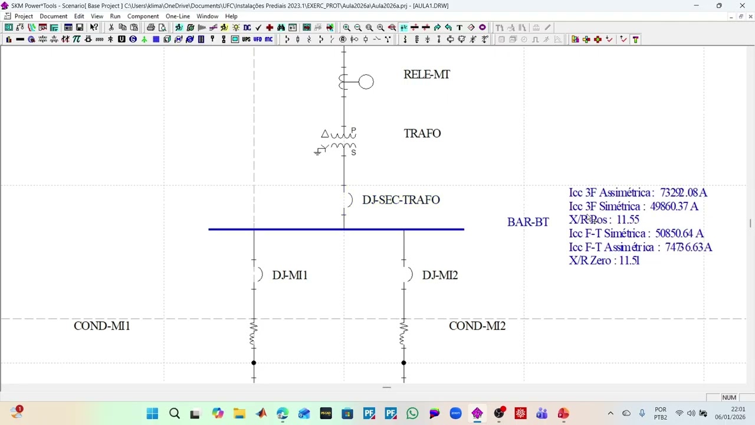Select the COND-MI2 cable label
Image resolution: width=755 pixels, height=425 pixels.
pos(477,326)
